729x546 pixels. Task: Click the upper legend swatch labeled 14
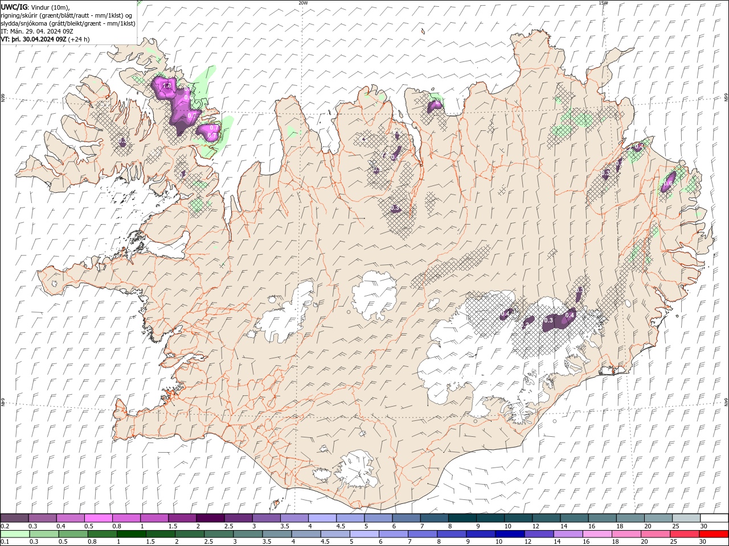(x=574, y=518)
